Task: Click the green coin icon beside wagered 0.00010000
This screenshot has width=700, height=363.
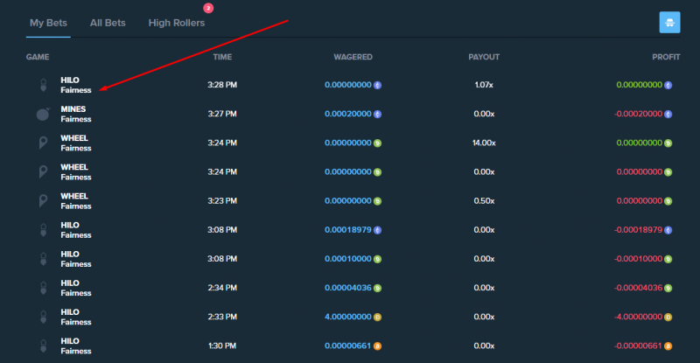Action: point(377,259)
